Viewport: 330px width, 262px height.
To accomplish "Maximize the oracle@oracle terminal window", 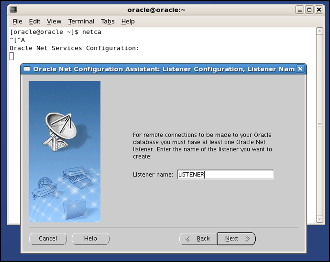I will pyautogui.click(x=309, y=10).
